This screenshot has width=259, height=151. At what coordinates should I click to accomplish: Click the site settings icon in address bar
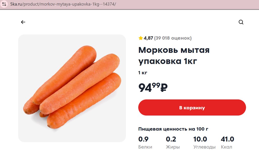[x=4, y=4]
